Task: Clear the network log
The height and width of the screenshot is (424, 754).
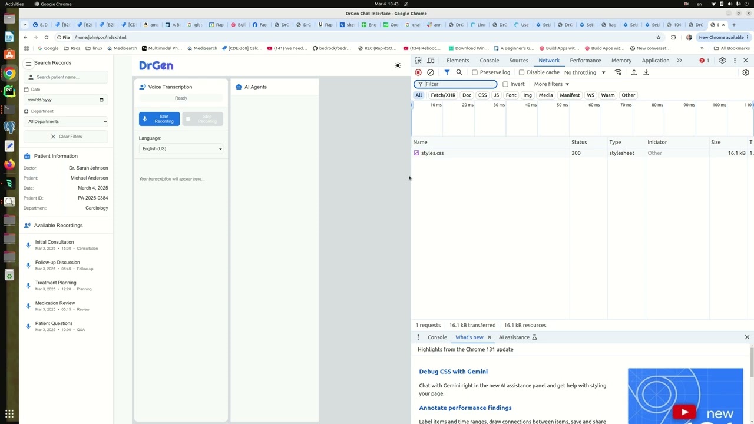Action: [x=431, y=72]
